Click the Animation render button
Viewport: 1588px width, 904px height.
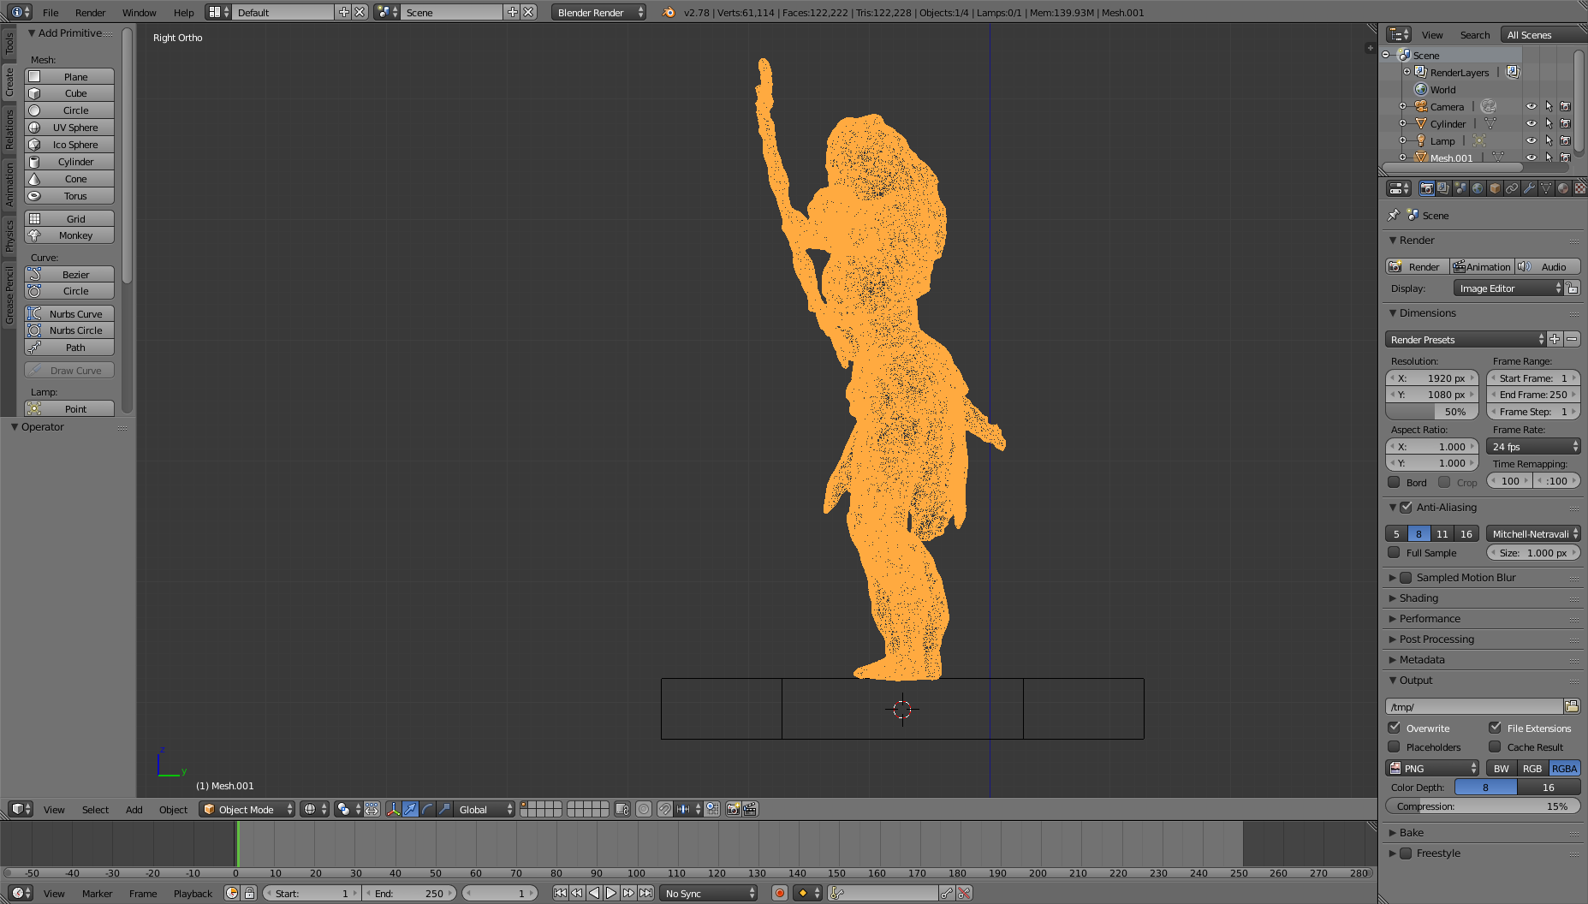click(x=1482, y=266)
